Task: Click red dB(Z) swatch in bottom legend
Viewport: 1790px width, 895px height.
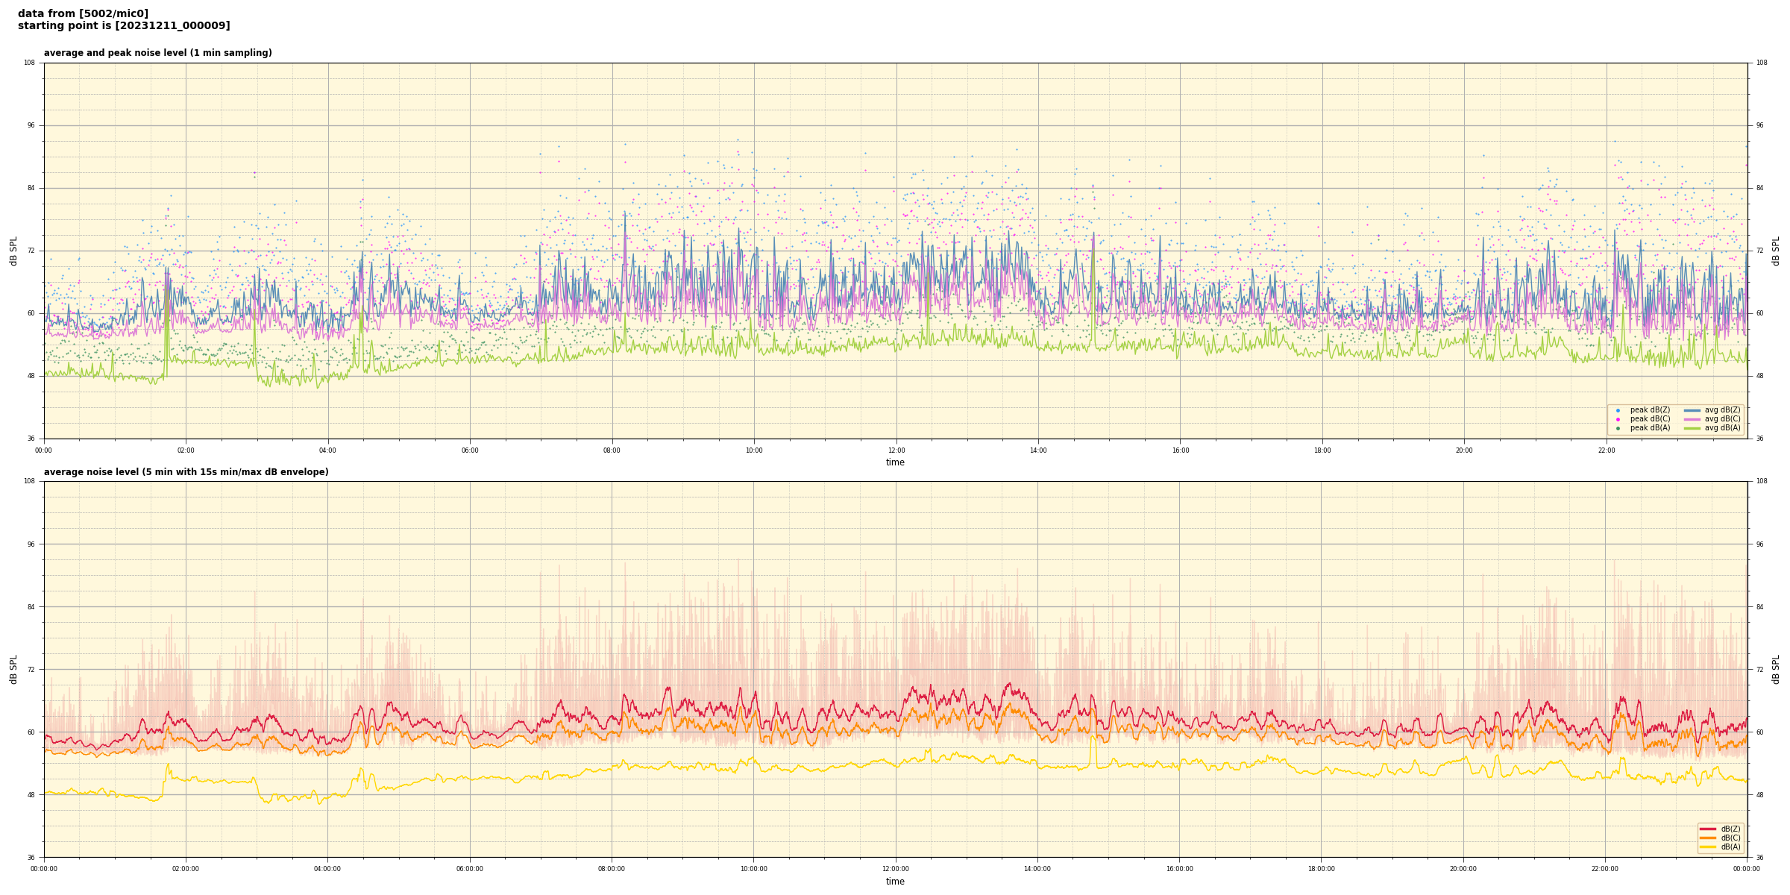Action: pyautogui.click(x=1708, y=829)
